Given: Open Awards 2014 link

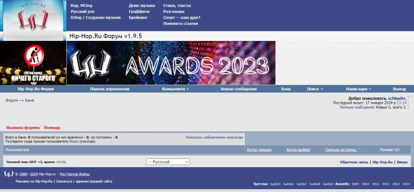Looking at the screenshot, I should (407, 184).
